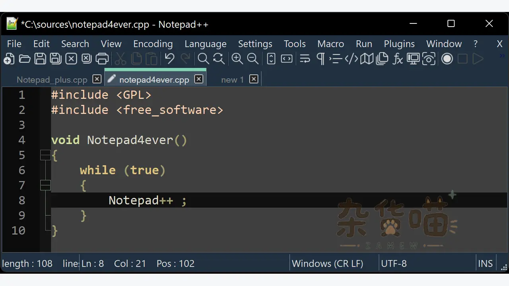Click the X at the menu bar end
Viewport: 509px width, 286px height.
pyautogui.click(x=500, y=44)
